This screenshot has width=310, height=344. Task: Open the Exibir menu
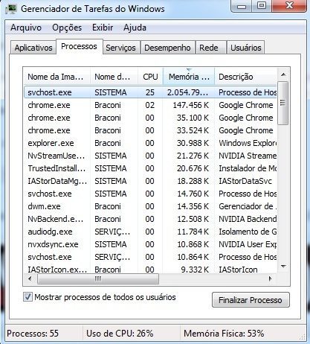(103, 28)
